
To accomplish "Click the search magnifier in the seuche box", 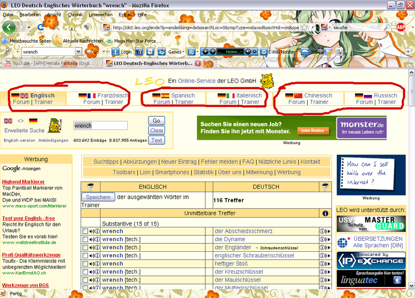I will pyautogui.click(x=387, y=27).
